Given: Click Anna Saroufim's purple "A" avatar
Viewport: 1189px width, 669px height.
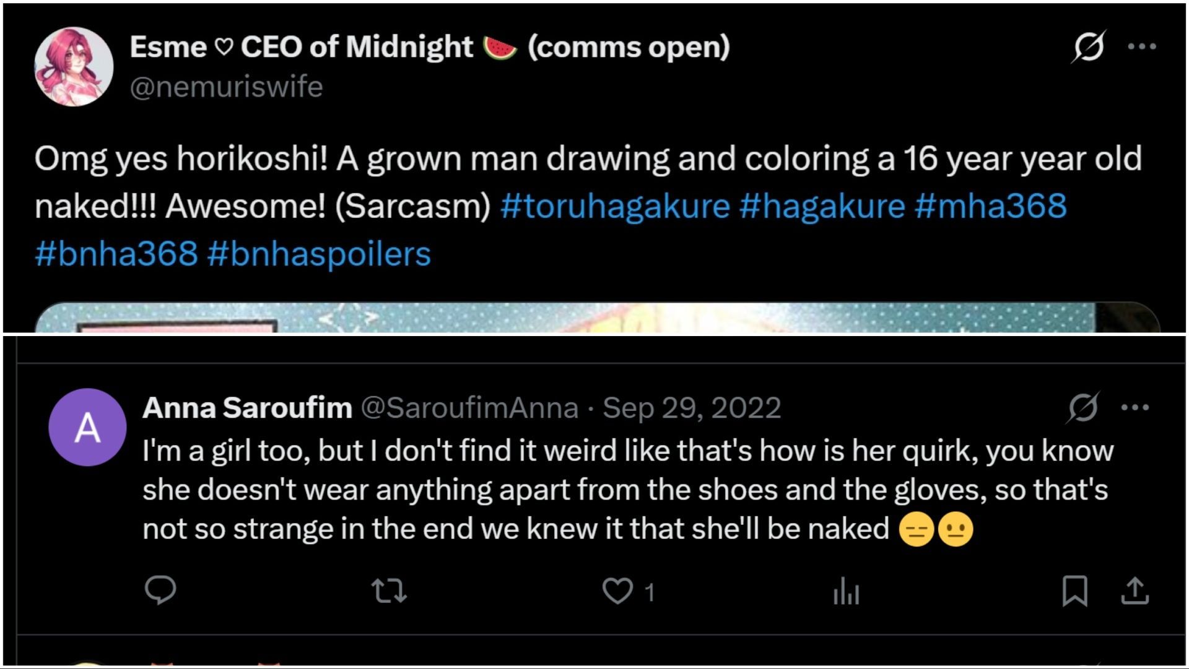Looking at the screenshot, I should click(x=87, y=427).
